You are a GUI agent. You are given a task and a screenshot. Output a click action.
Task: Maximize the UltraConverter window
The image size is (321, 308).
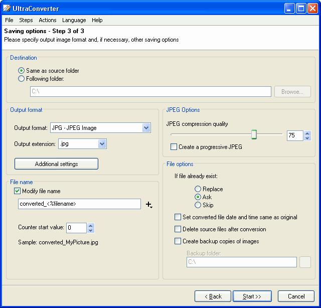coord(301,9)
